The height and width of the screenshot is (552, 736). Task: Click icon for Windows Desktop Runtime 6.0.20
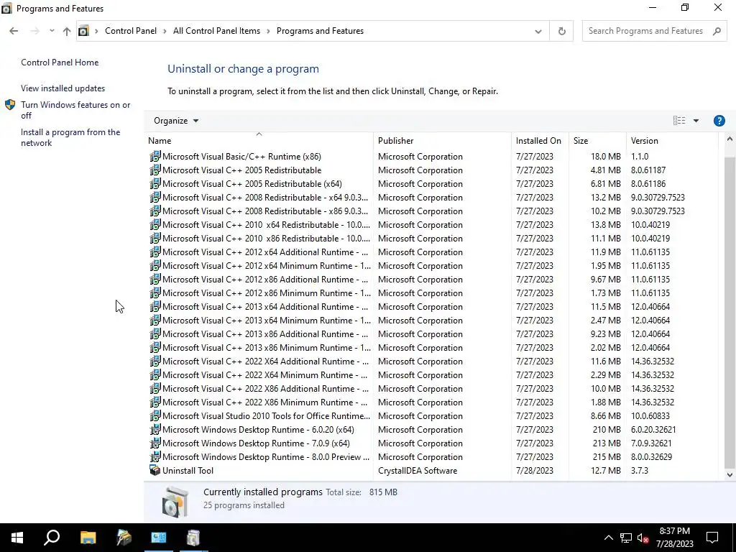pos(155,429)
